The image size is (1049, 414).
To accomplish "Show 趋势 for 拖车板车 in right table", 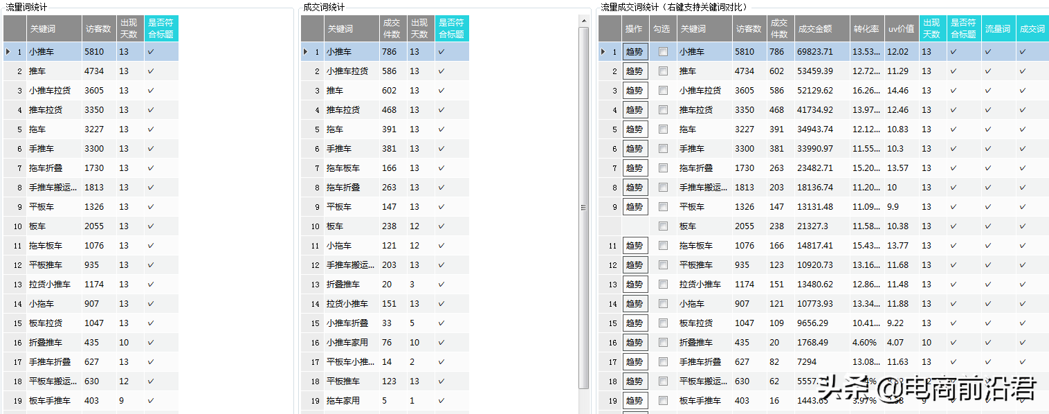I will click(635, 246).
